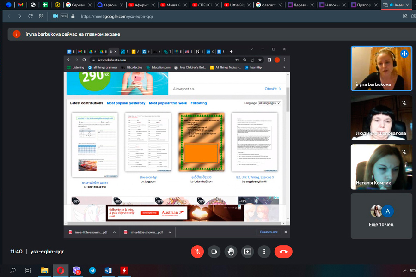Bookmark the page with the star icon
The image size is (416, 277).
tap(260, 60)
